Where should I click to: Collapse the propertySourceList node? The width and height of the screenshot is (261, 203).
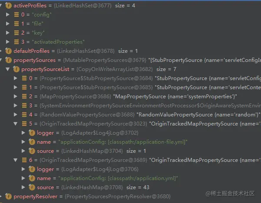[8, 69]
